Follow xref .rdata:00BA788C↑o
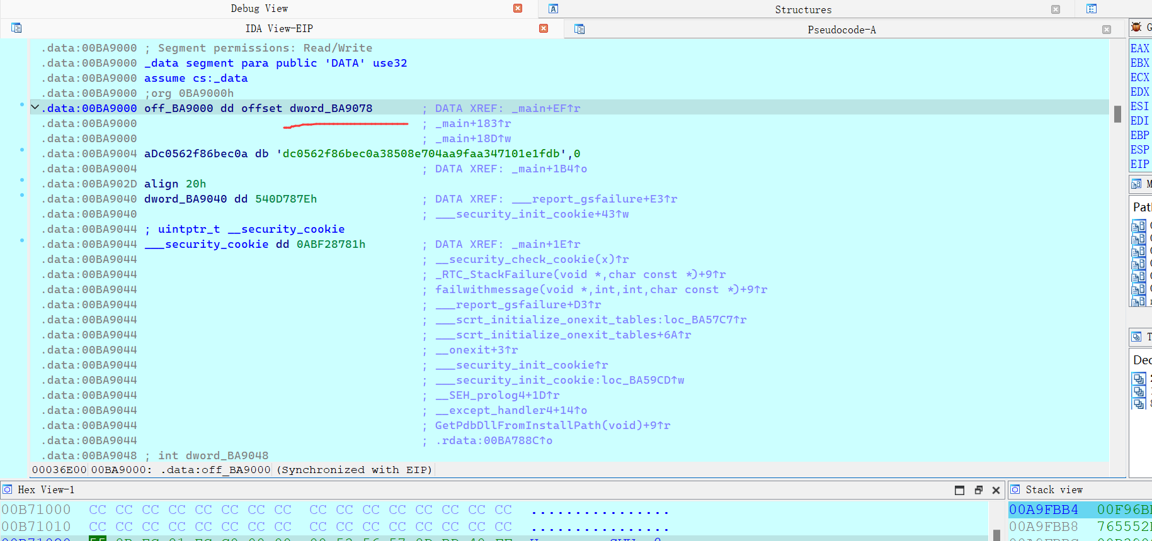This screenshot has height=541, width=1152. pos(494,440)
